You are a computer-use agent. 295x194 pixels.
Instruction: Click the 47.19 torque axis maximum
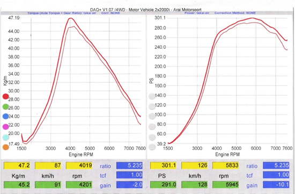click(x=14, y=18)
